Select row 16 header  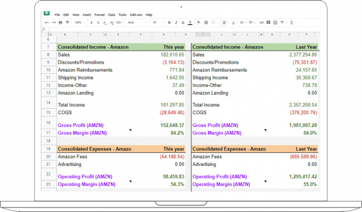click(x=48, y=123)
